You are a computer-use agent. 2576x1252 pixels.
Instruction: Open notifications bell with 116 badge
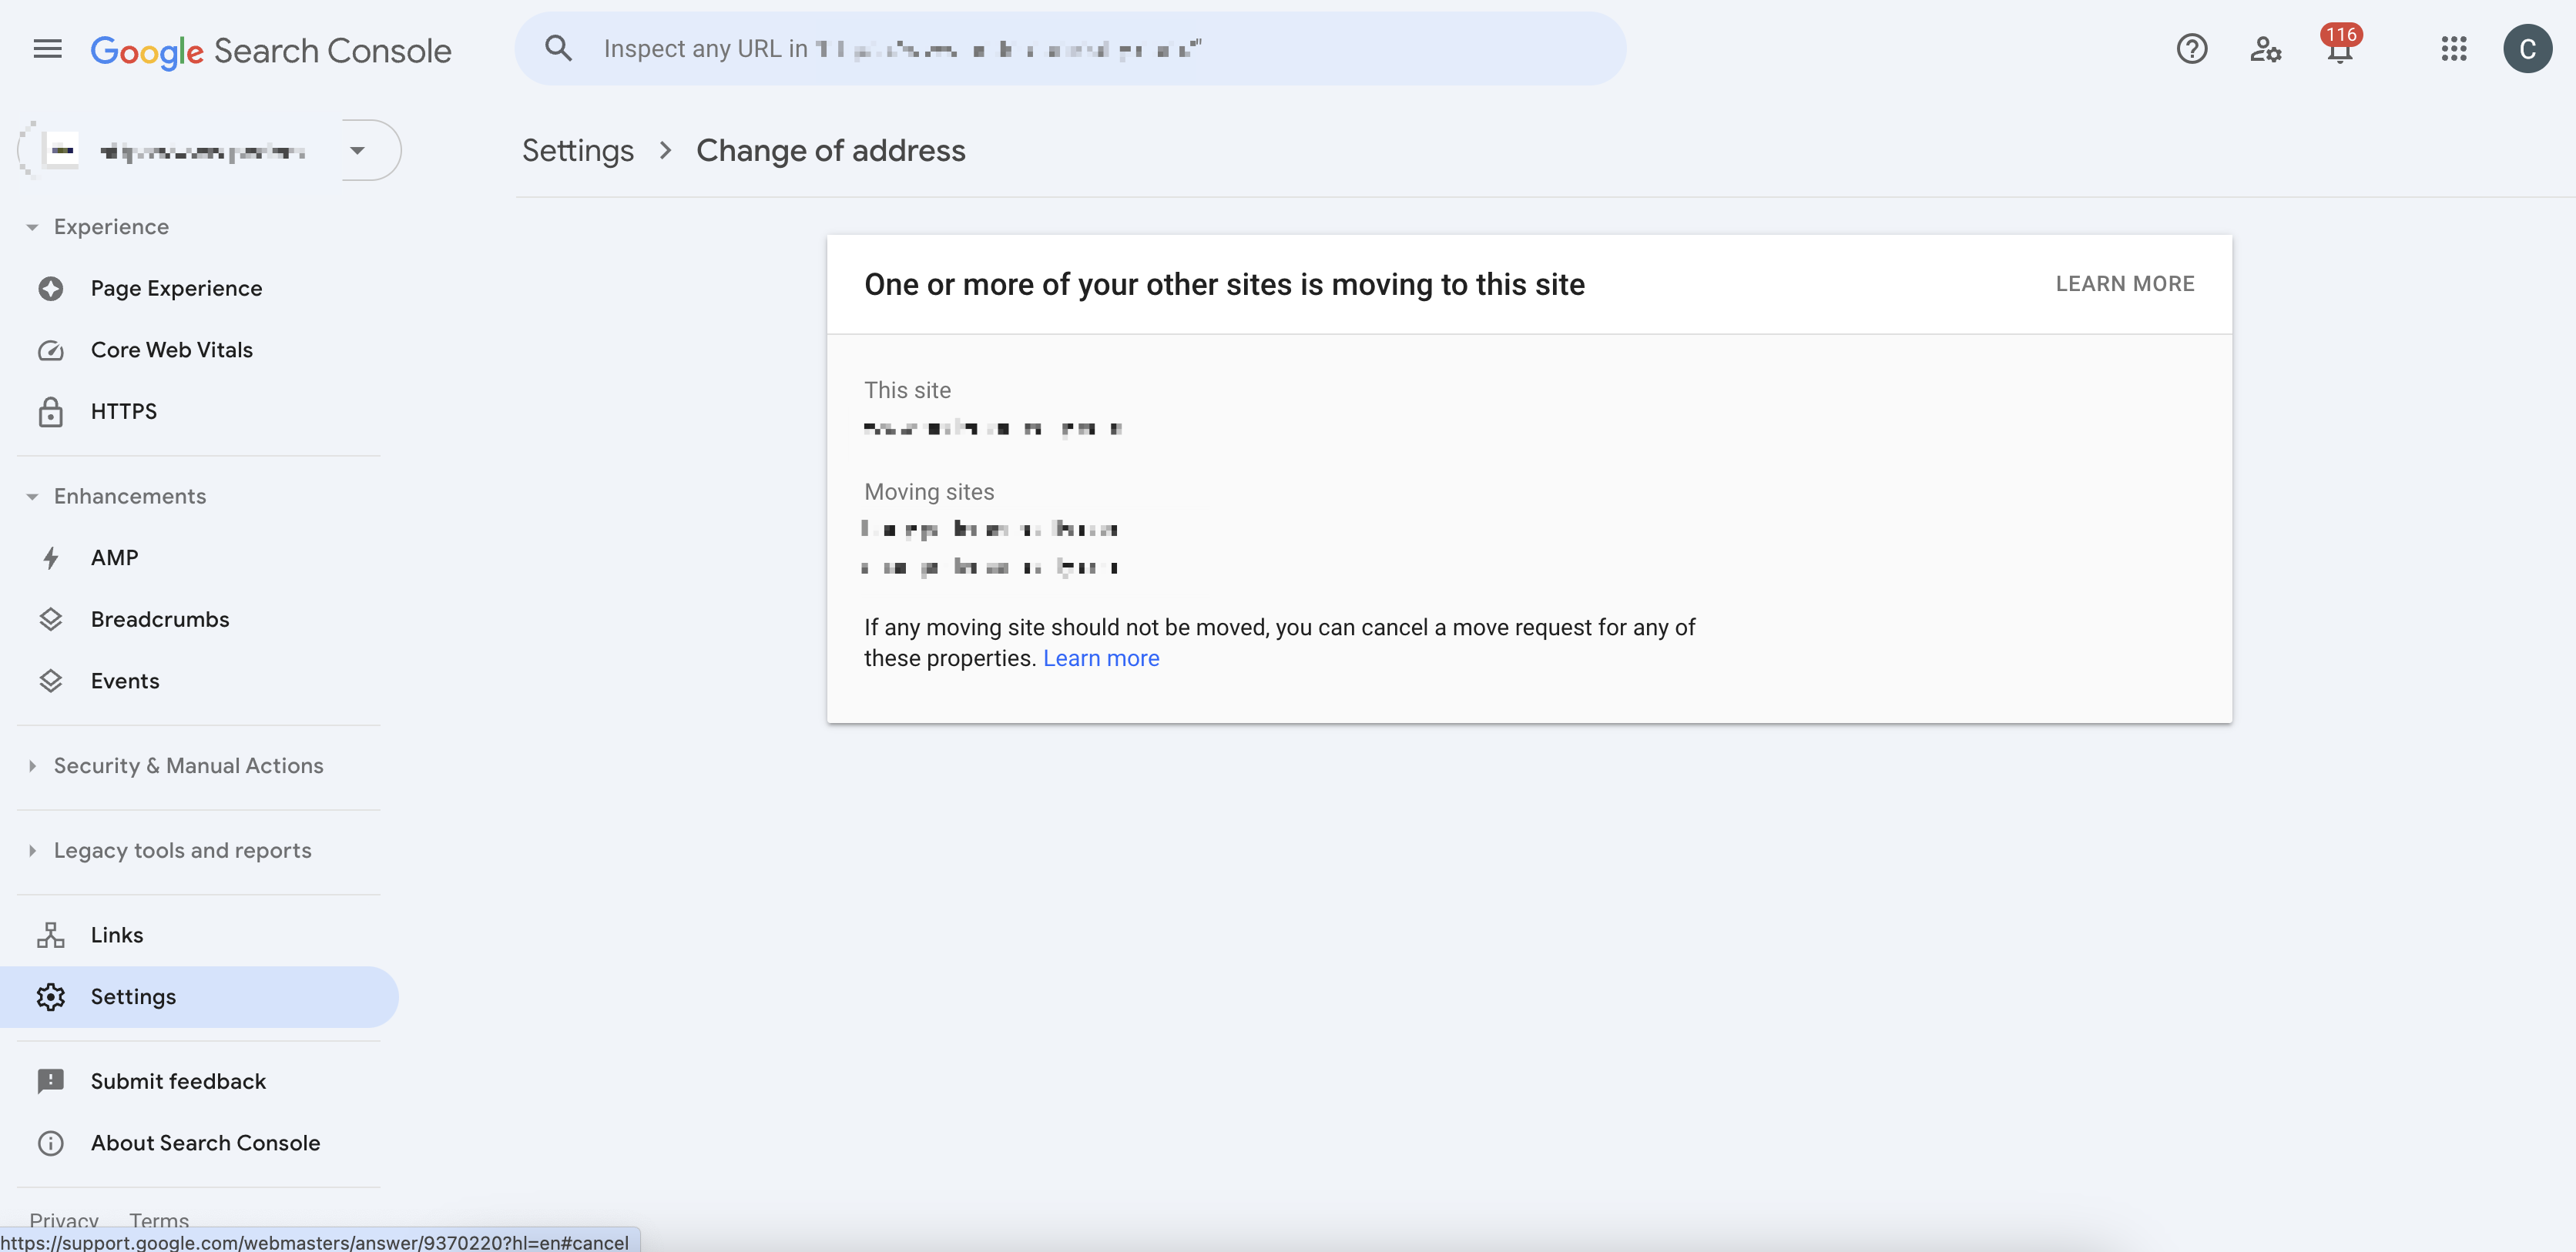pos(2339,49)
